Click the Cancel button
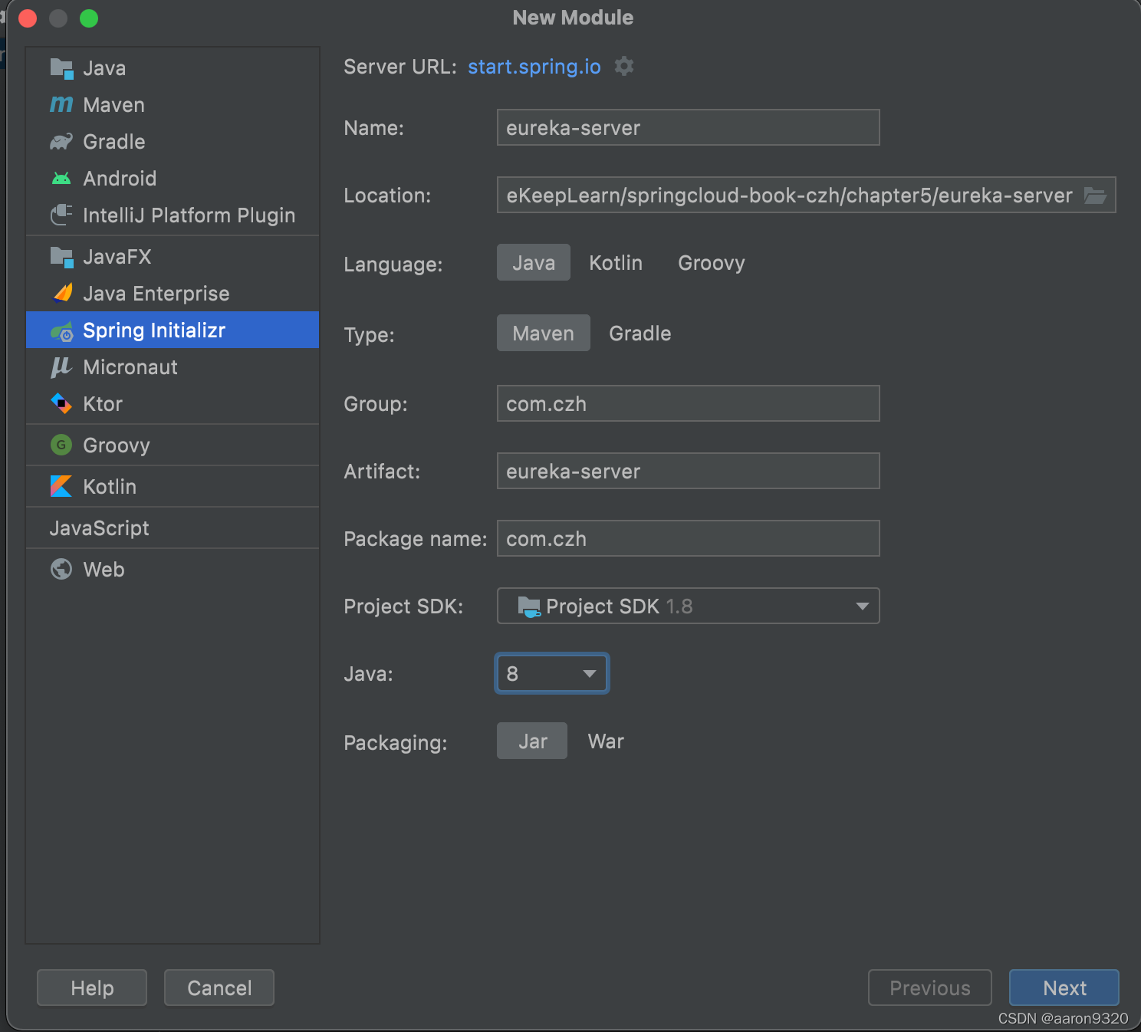Screen dimensions: 1141x1032 click(219, 988)
